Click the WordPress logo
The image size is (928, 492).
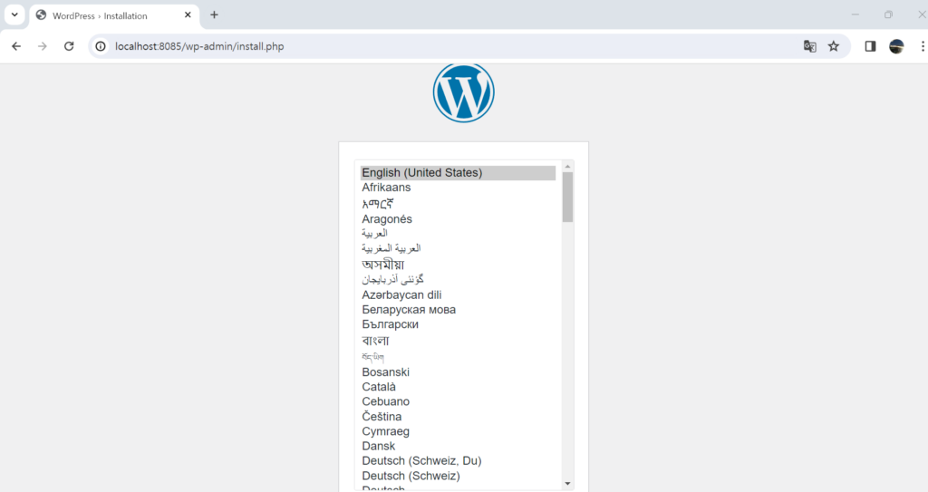(x=463, y=92)
